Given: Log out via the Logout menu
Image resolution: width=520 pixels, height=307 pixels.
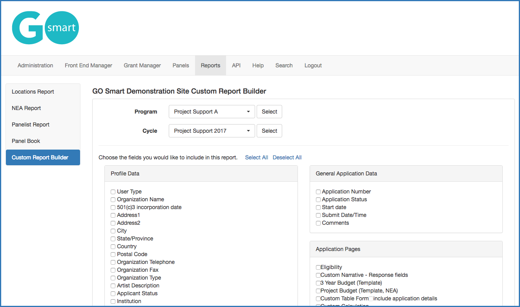Looking at the screenshot, I should (x=313, y=65).
